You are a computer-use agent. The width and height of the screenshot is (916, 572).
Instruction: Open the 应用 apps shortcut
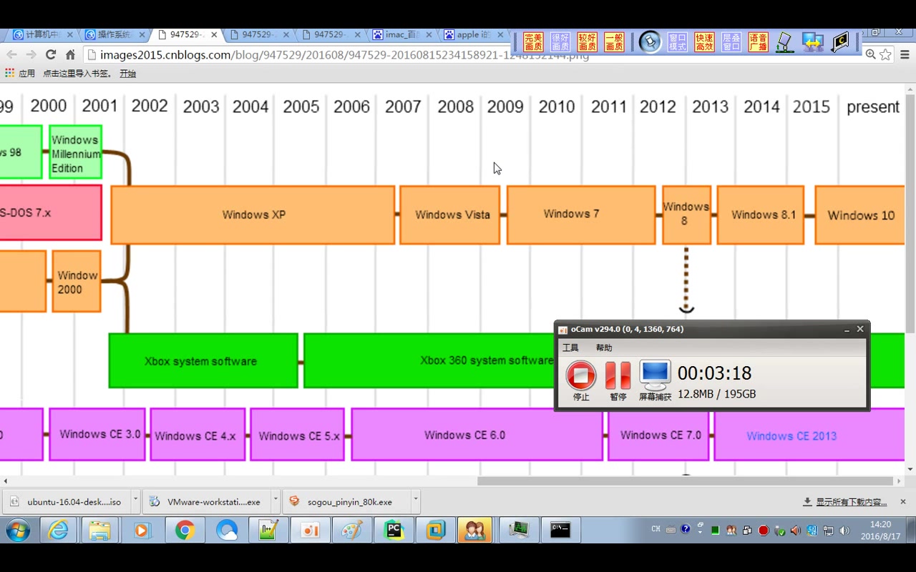(x=20, y=73)
